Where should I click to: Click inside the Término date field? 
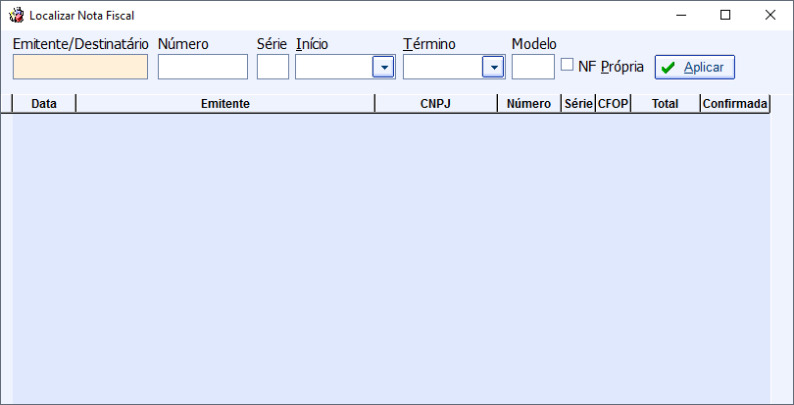443,67
